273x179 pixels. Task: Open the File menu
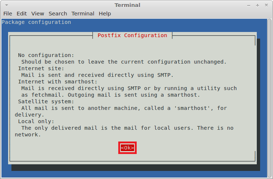coord(8,14)
